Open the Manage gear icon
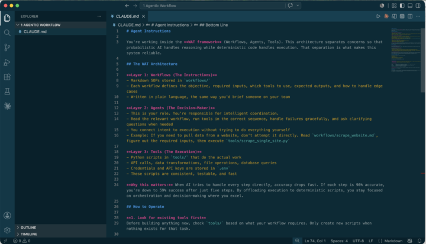 click(x=7, y=230)
